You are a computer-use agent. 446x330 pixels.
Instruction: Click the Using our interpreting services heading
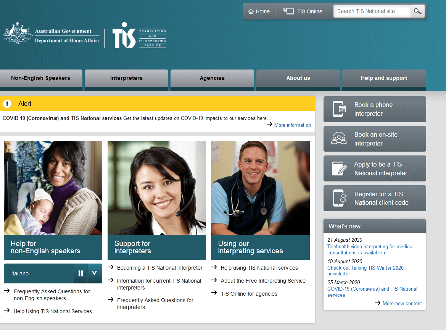coord(250,247)
